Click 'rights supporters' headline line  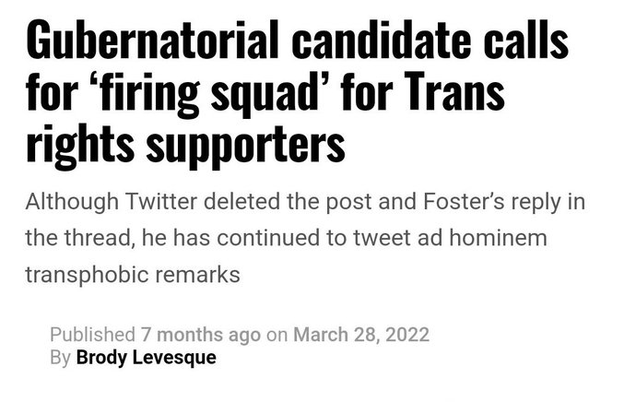[185, 146]
